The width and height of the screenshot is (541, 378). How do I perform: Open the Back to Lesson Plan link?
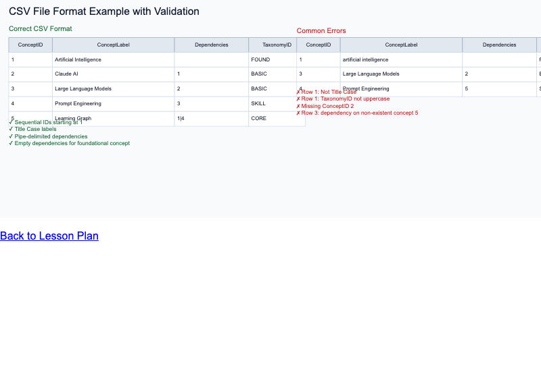49,236
